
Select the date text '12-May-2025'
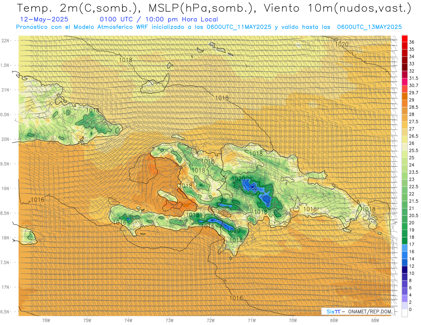tap(44, 19)
